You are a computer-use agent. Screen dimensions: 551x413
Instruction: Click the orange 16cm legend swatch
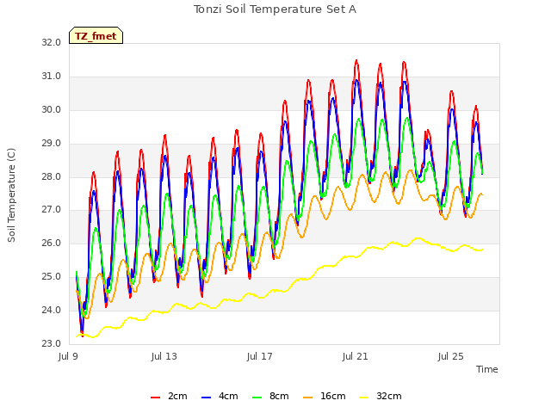308,398
